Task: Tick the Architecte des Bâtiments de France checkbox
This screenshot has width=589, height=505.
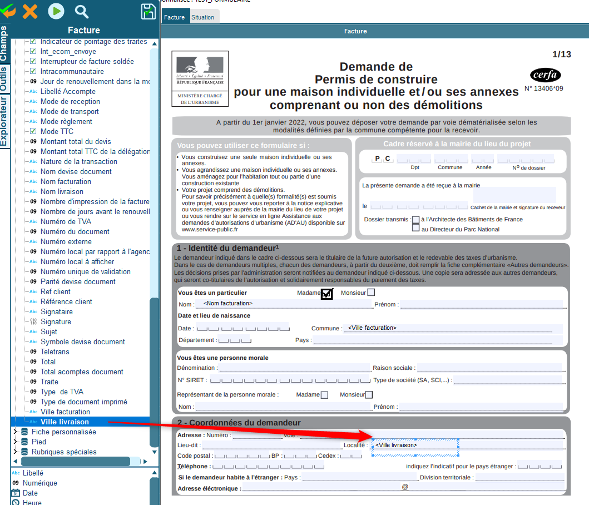Action: (415, 219)
